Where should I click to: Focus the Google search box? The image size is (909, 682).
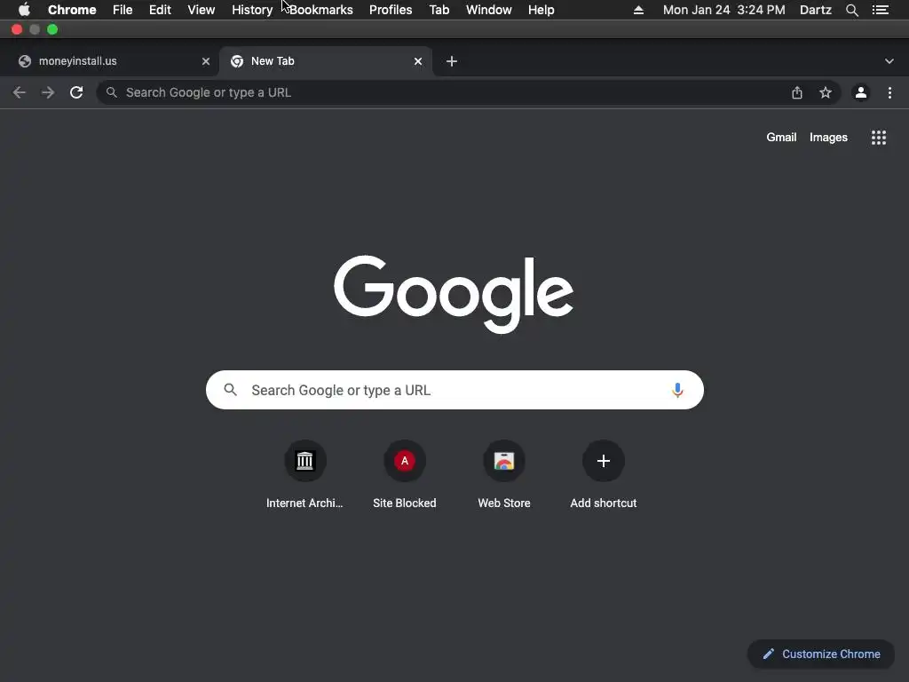click(454, 391)
